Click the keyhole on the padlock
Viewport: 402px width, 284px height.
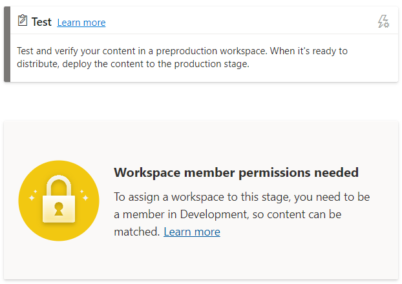pyautogui.click(x=59, y=208)
